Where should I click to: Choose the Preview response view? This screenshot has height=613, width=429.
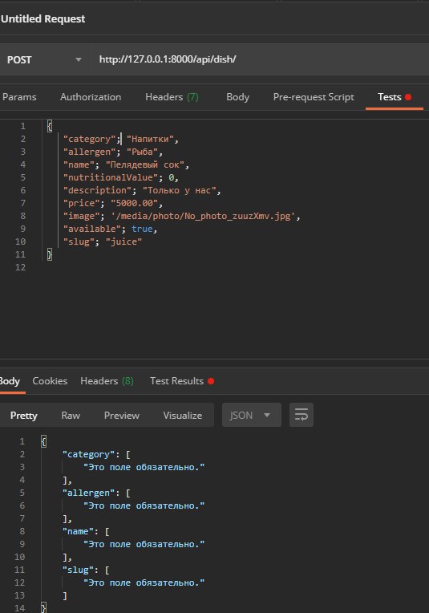122,415
